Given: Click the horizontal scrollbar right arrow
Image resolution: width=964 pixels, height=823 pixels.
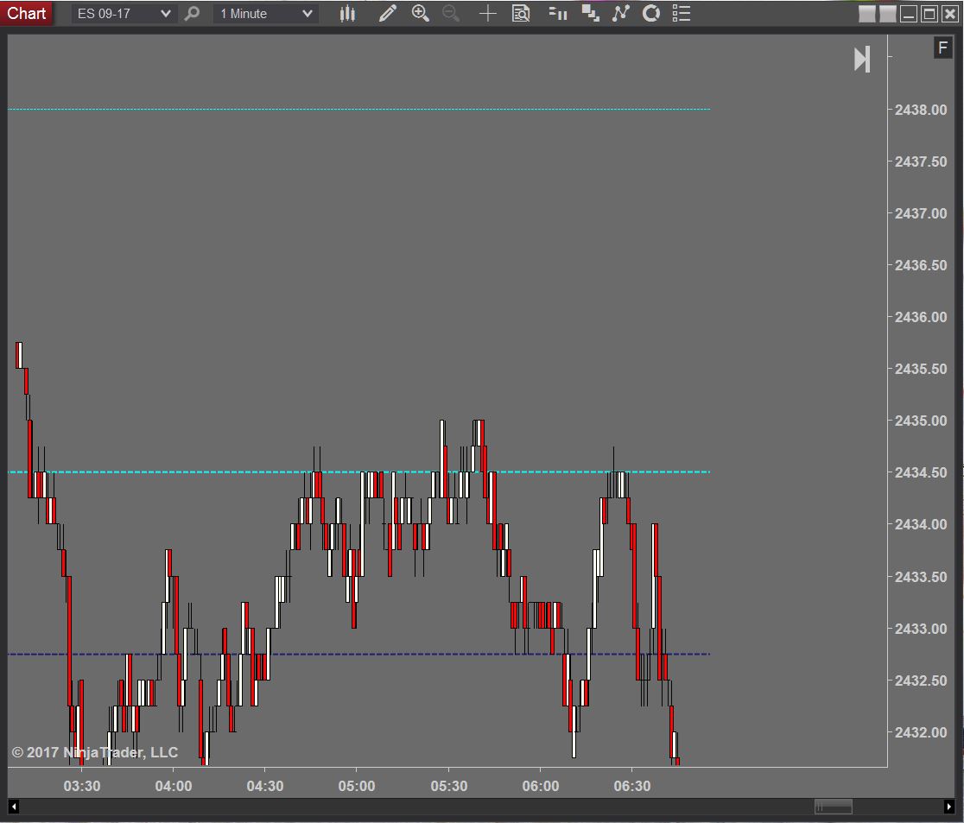Looking at the screenshot, I should coord(948,807).
